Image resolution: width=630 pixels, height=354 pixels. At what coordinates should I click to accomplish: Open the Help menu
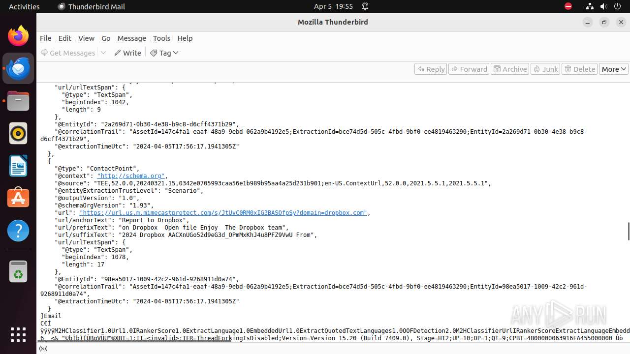[185, 38]
